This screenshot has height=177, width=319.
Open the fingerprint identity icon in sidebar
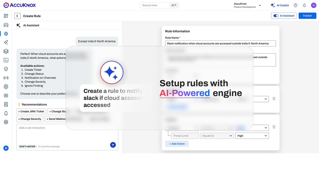click(6, 86)
